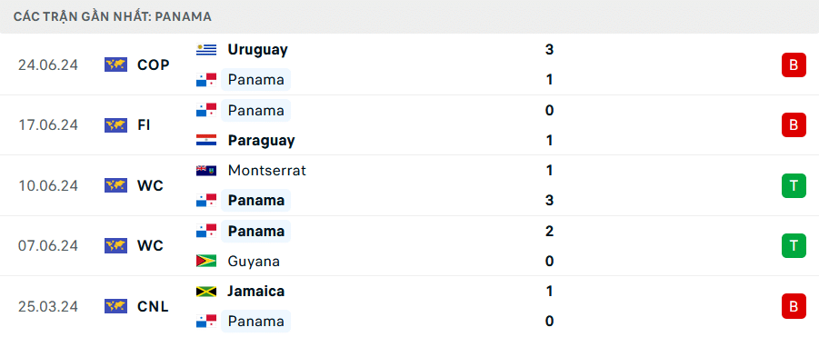Click world map icon beside COP
Viewport: 819px width, 347px height.
tap(116, 64)
